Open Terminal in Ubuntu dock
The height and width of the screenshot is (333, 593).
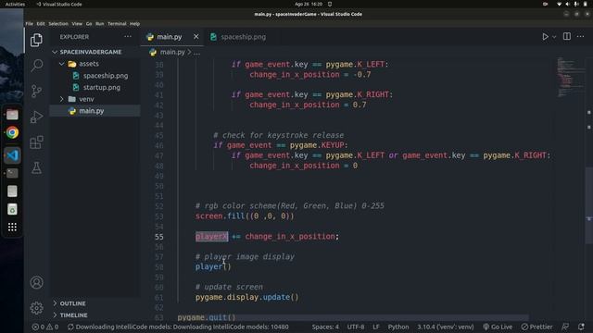pyautogui.click(x=12, y=173)
